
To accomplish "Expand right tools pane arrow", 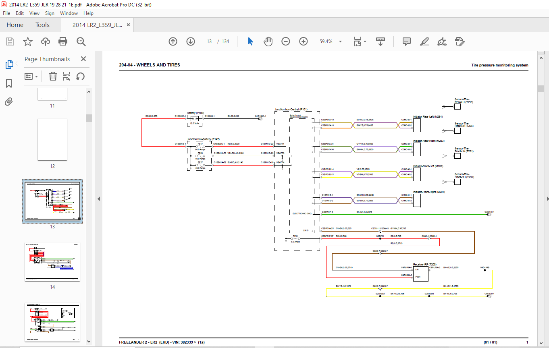I will pyautogui.click(x=547, y=199).
